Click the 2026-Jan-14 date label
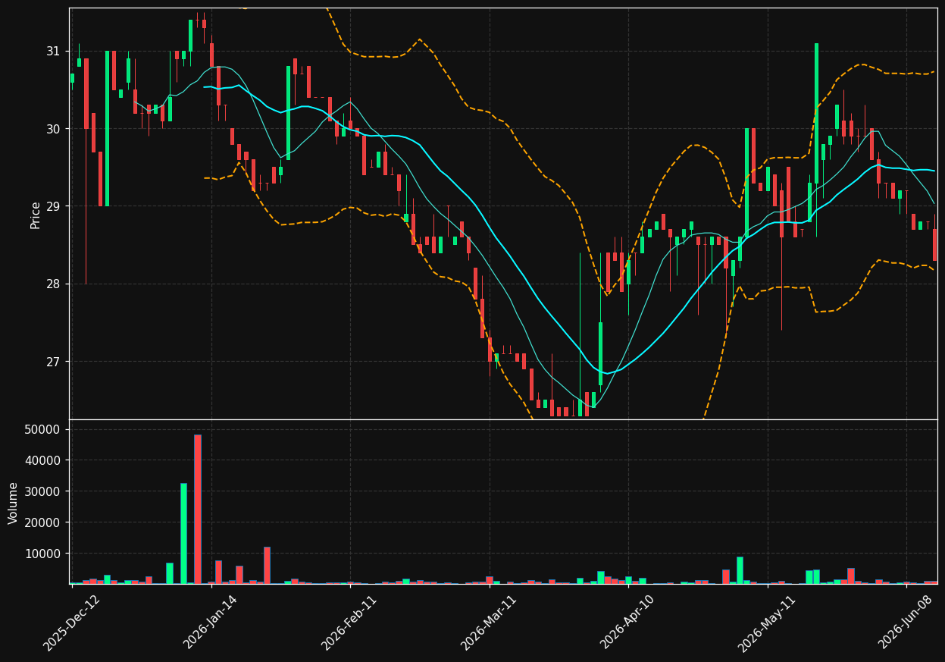 (x=211, y=623)
